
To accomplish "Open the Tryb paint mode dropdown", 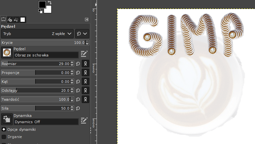I will (x=37, y=34).
